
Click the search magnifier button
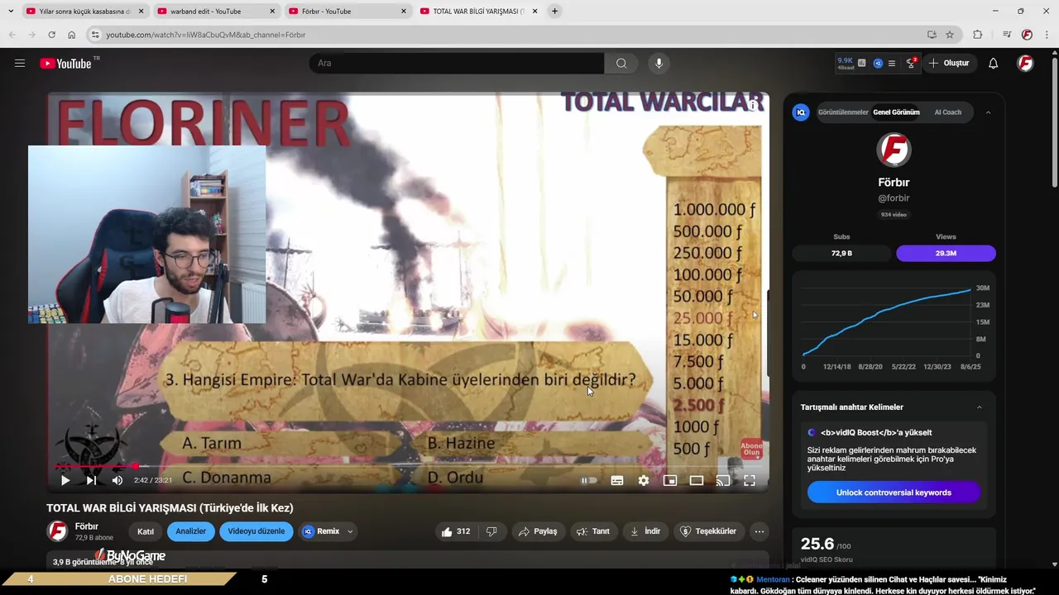coord(621,64)
